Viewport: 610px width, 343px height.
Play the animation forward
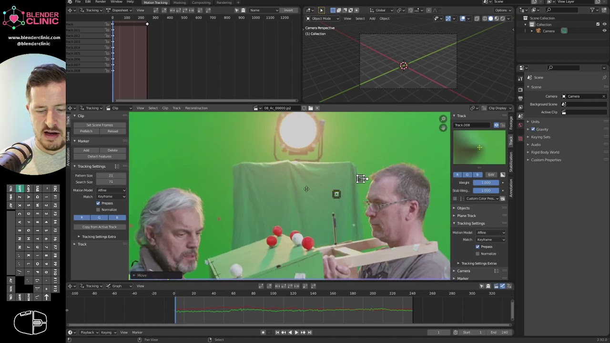coord(296,333)
